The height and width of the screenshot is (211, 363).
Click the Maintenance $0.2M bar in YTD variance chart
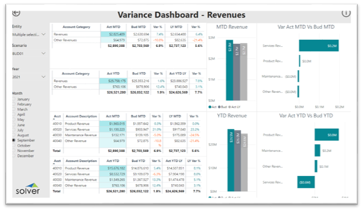point(317,150)
